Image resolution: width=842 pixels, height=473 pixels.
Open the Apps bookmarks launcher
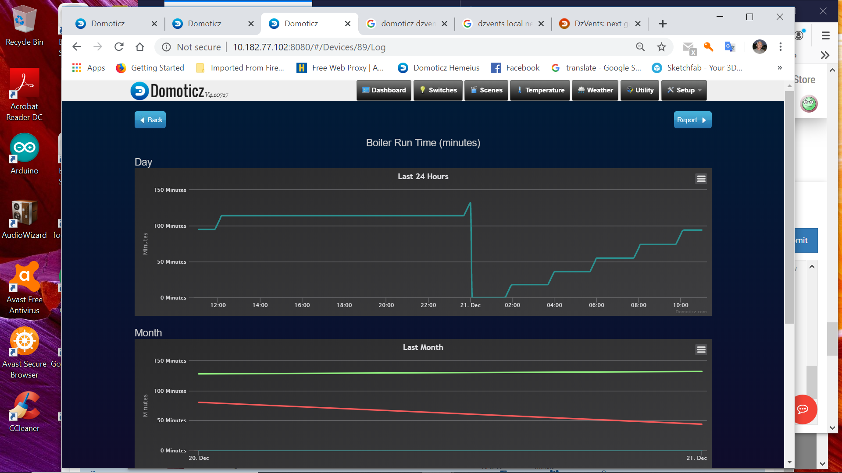[x=88, y=68]
